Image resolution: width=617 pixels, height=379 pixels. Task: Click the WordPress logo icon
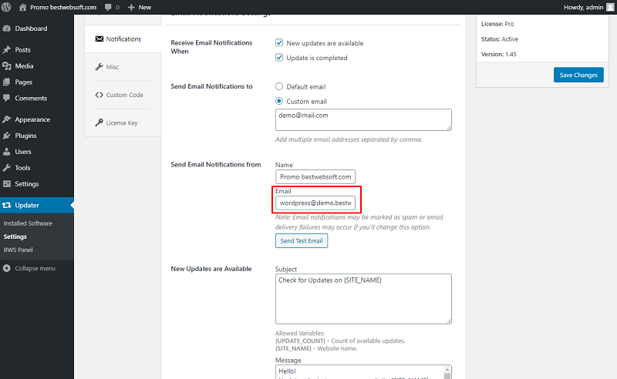pyautogui.click(x=6, y=7)
